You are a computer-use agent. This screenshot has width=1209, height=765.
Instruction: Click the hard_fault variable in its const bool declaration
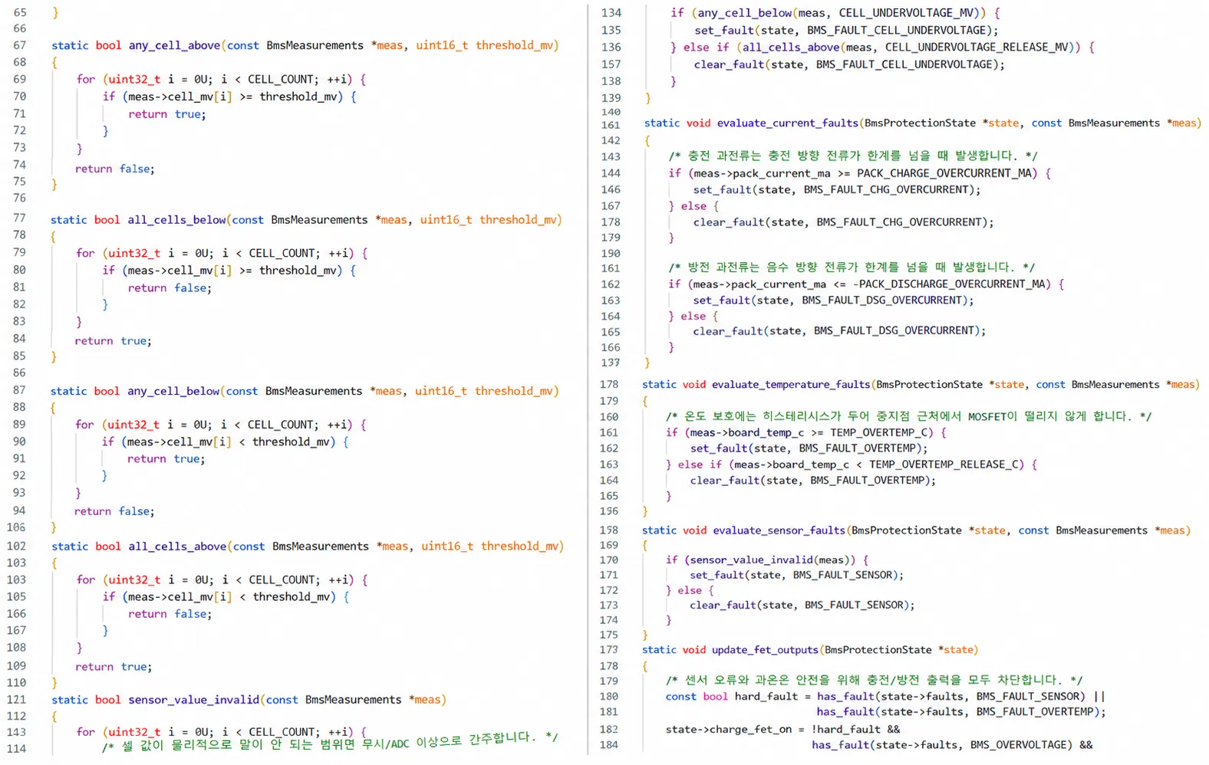pyautogui.click(x=766, y=697)
